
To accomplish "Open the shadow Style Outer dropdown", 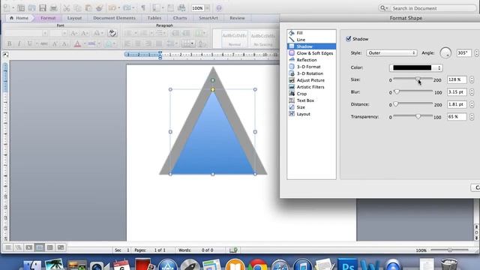I will (391, 53).
